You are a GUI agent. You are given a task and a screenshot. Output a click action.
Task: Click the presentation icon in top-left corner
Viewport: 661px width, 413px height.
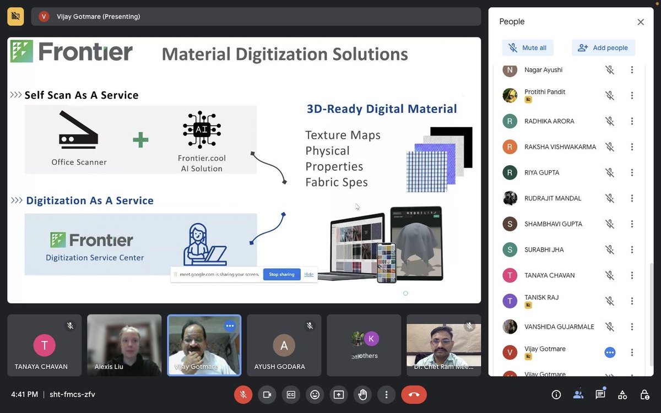[x=15, y=16]
